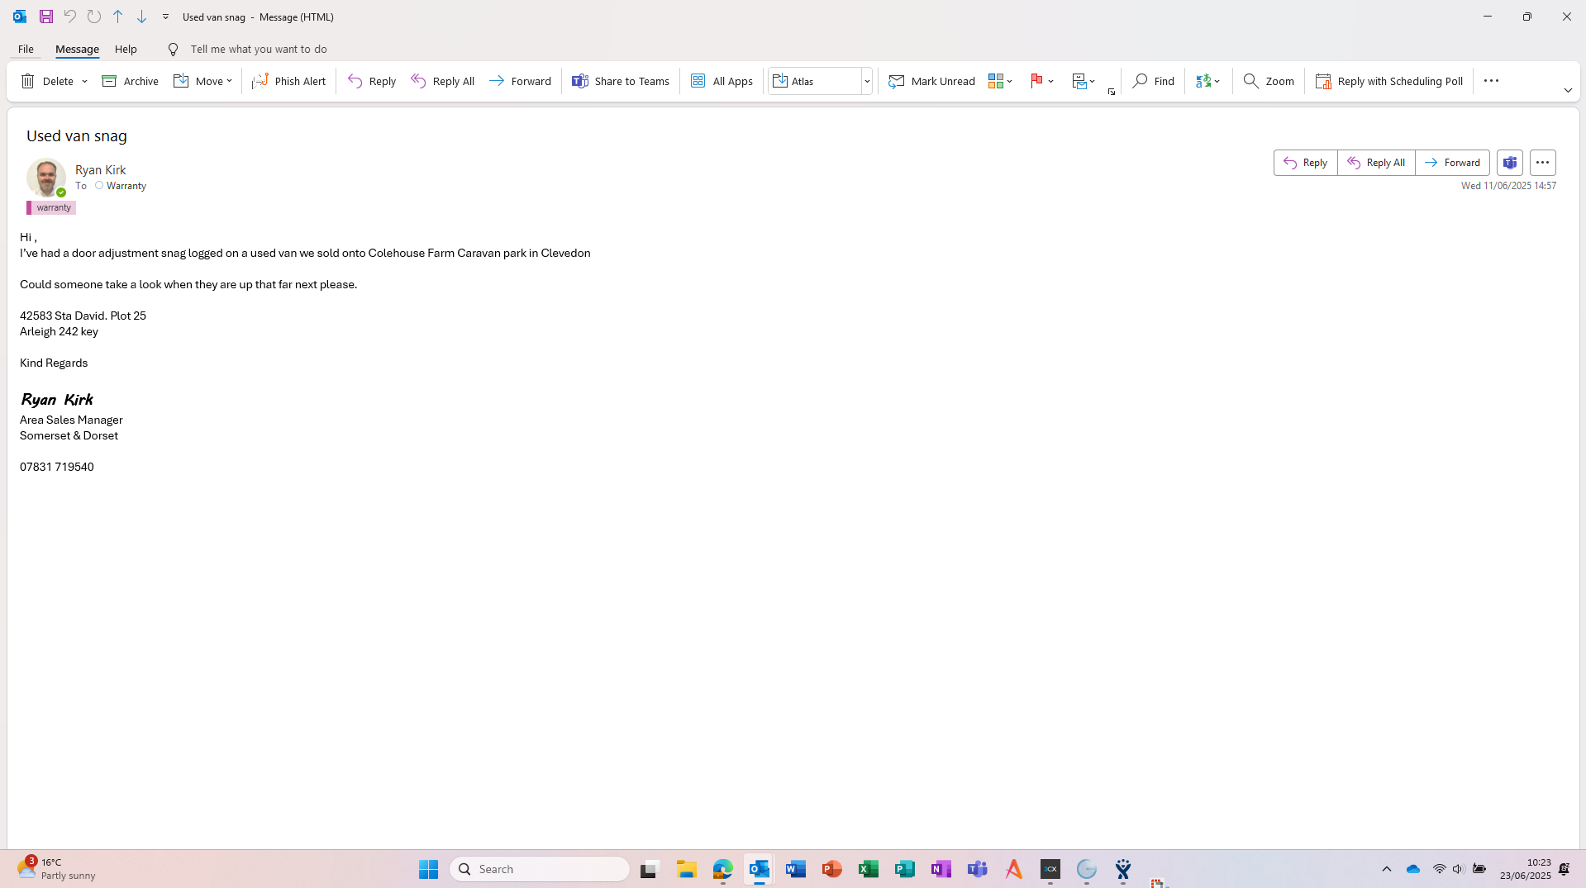Viewport: 1586px width, 888px height.
Task: Open Word from the taskbar
Action: pyautogui.click(x=796, y=869)
